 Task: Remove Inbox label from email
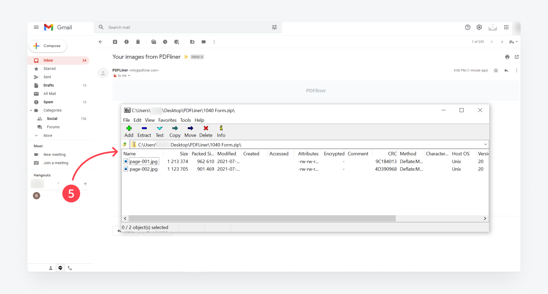point(202,57)
